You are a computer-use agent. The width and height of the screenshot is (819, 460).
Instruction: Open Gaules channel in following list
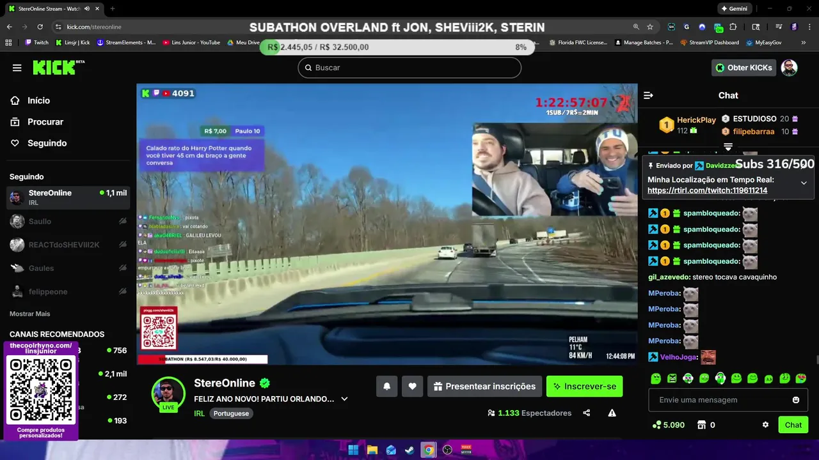click(x=68, y=268)
